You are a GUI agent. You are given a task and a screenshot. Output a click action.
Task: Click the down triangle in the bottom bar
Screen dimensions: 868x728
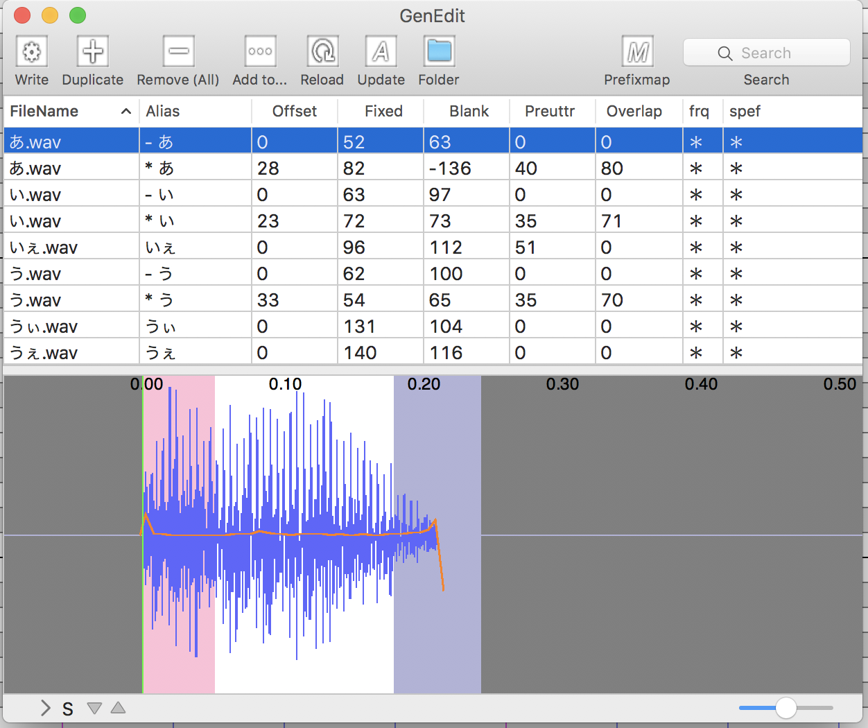click(x=95, y=708)
